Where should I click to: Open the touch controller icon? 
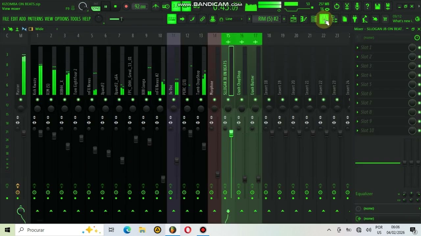[375, 19]
